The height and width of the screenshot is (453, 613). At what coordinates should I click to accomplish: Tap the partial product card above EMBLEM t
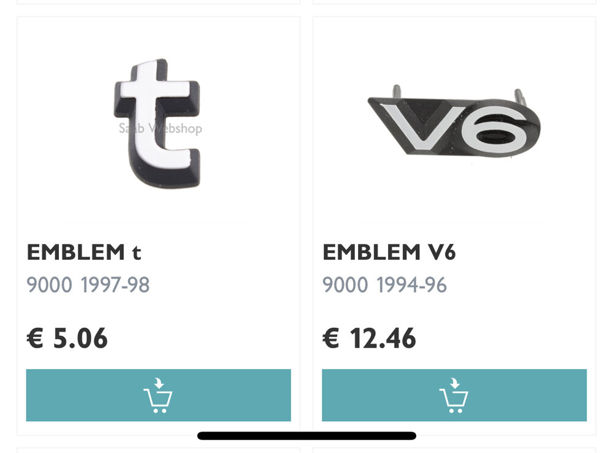[x=158, y=2]
